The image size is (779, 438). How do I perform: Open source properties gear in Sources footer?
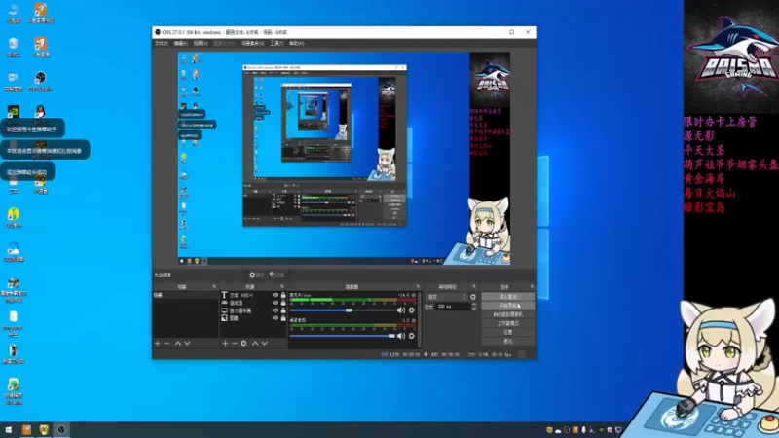pyautogui.click(x=244, y=344)
